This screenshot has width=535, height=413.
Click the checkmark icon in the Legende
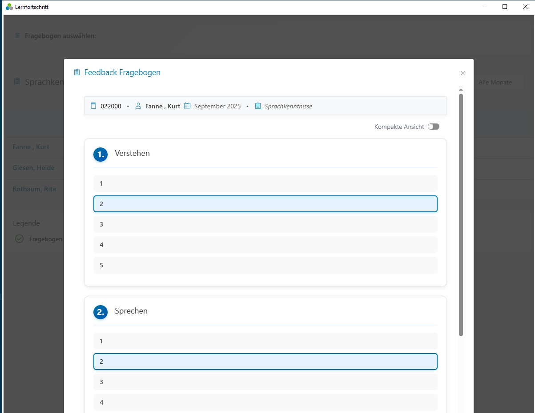tap(19, 239)
